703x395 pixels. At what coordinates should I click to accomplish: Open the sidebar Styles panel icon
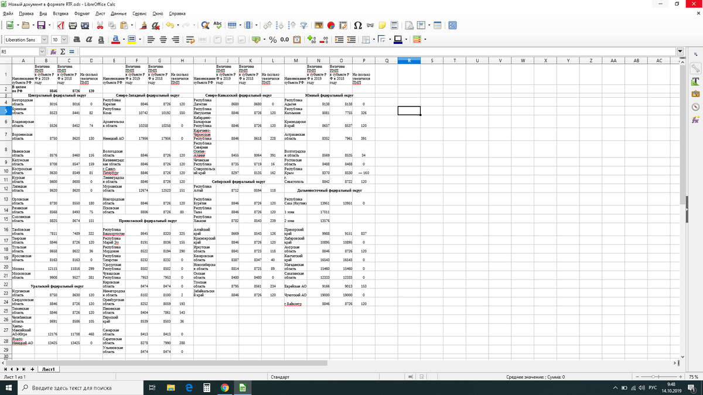[x=696, y=80]
